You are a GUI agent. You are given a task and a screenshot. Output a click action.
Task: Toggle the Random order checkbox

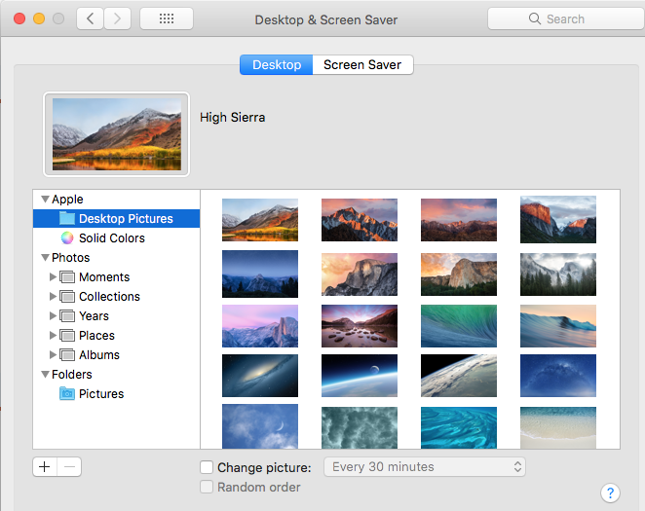click(x=207, y=487)
